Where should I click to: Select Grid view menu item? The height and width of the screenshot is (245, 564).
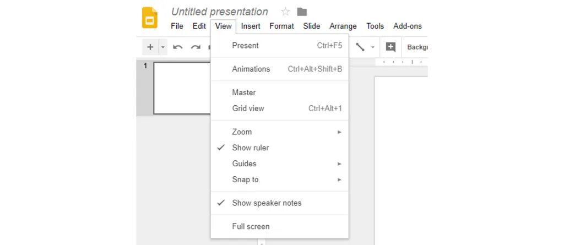tap(248, 108)
